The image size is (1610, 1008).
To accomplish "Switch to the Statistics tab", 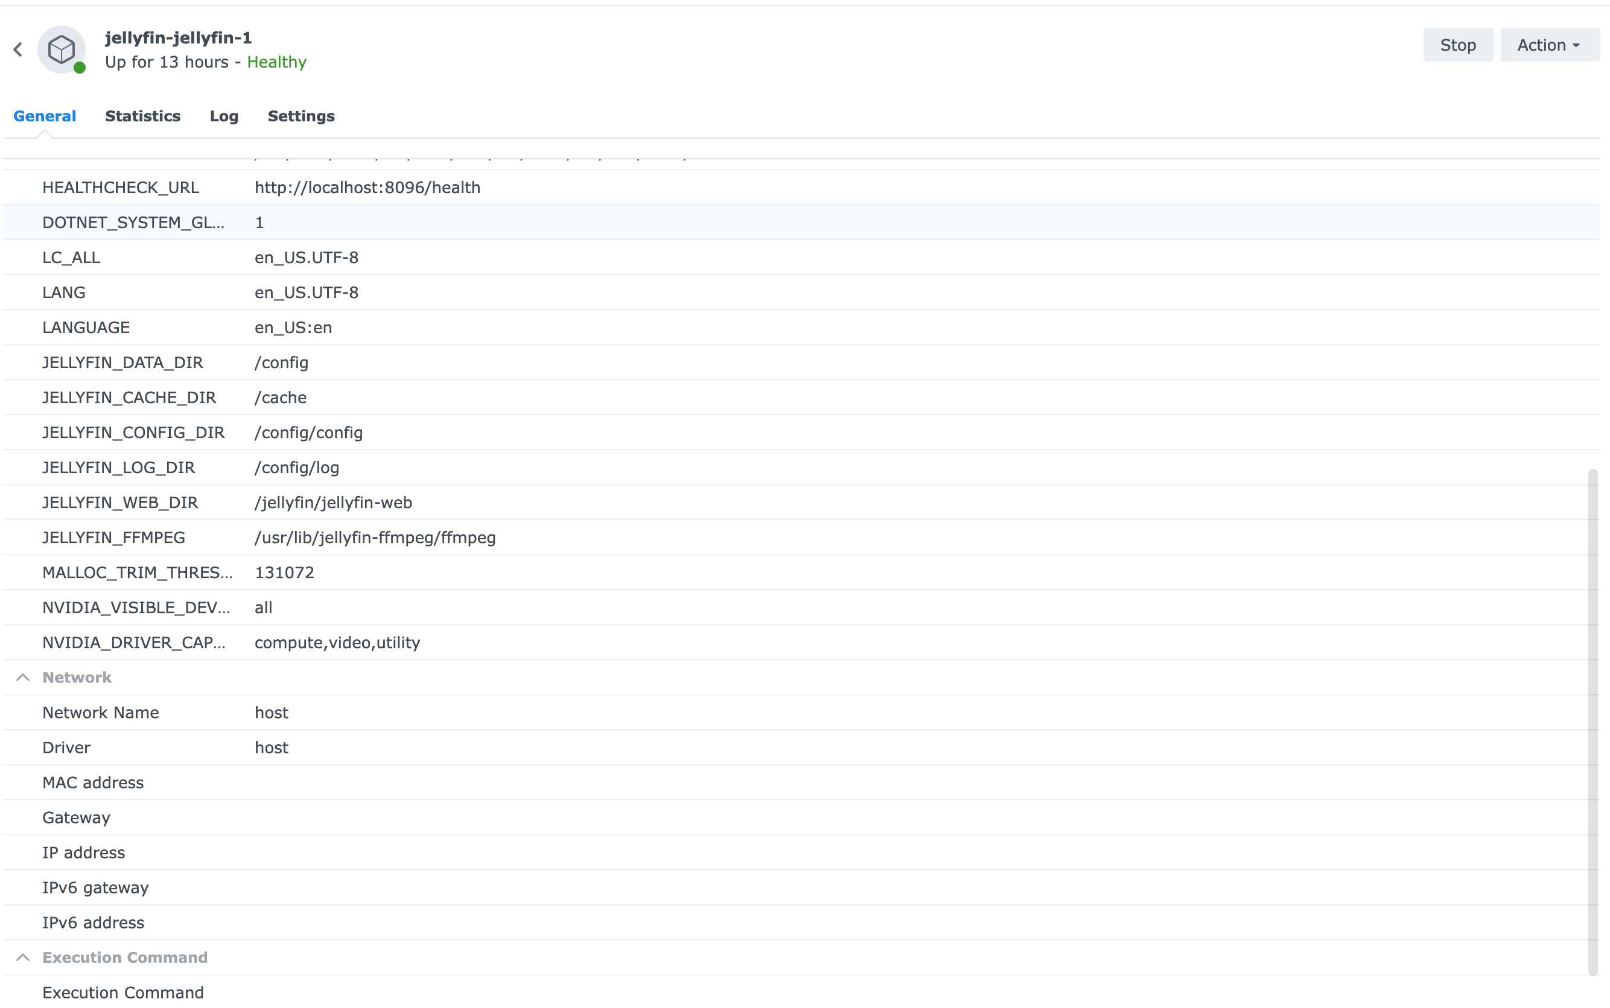I will [x=142, y=116].
